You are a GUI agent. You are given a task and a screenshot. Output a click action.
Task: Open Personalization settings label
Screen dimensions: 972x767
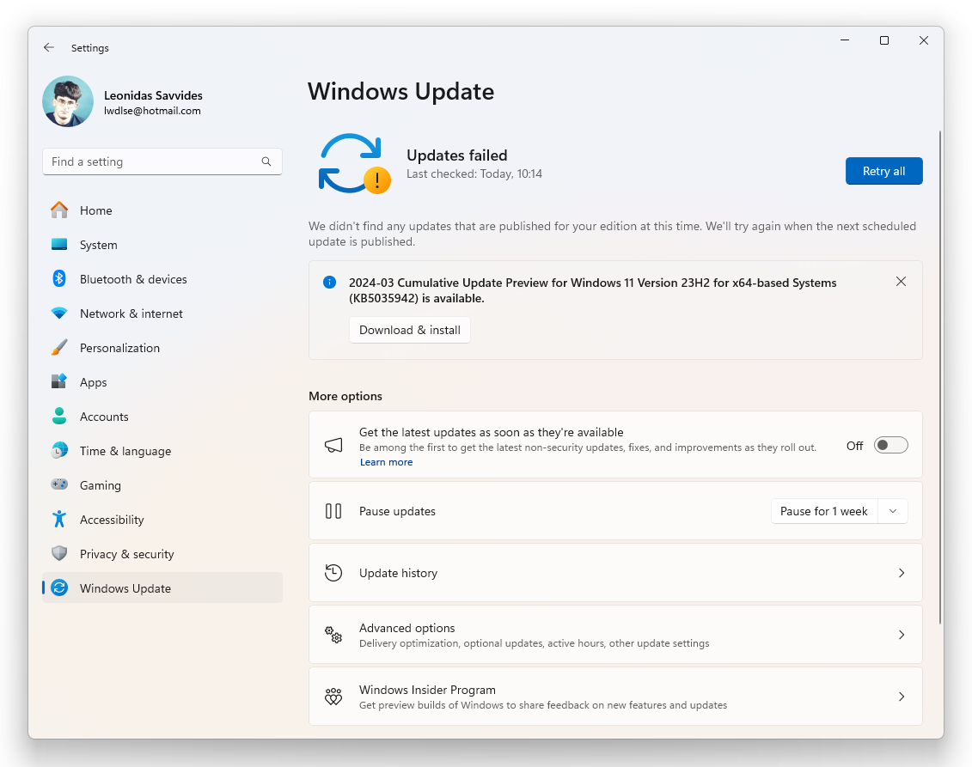119,348
